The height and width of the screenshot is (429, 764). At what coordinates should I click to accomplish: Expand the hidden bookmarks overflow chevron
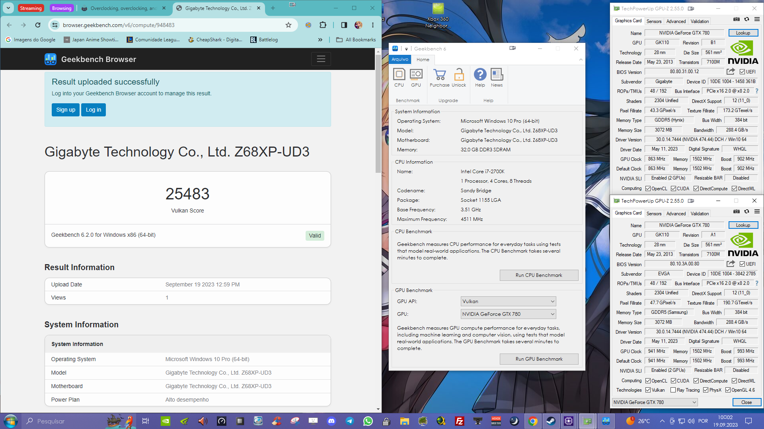click(320, 40)
